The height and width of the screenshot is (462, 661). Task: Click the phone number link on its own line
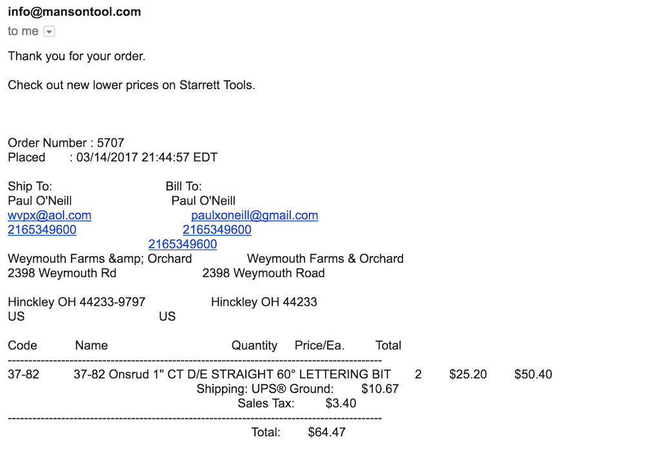click(x=183, y=245)
